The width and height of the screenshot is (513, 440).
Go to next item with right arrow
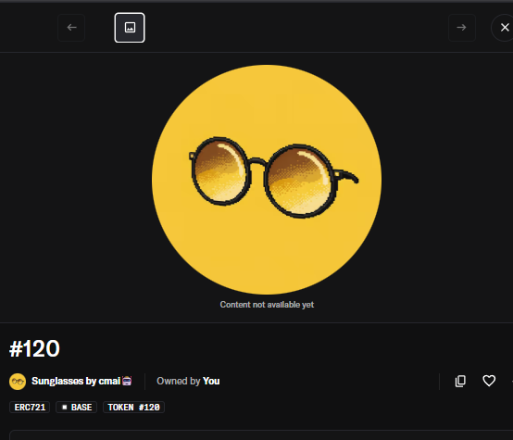(462, 28)
